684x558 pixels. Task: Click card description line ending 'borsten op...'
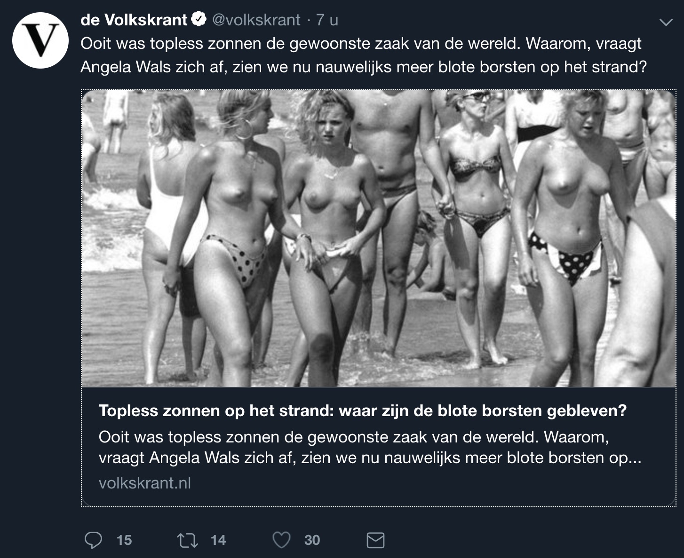(370, 457)
